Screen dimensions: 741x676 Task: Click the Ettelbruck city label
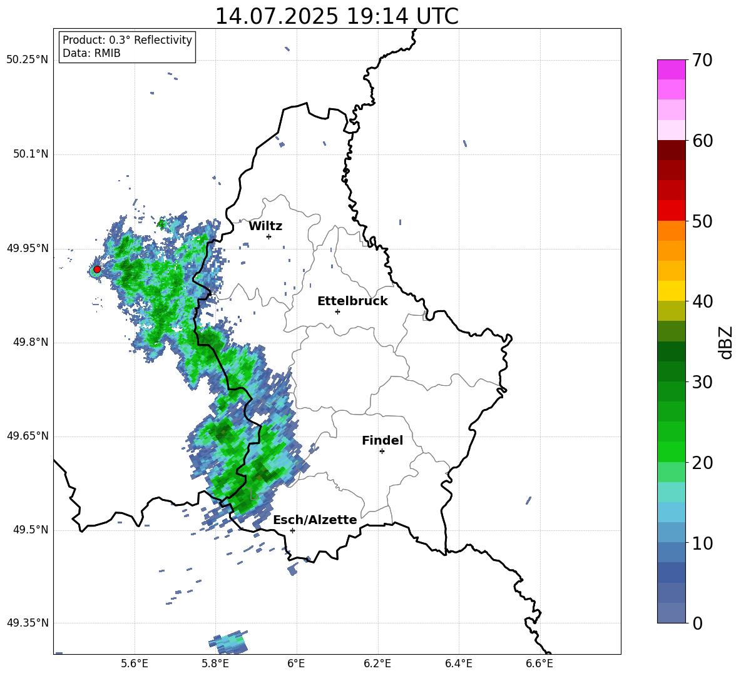[352, 301]
